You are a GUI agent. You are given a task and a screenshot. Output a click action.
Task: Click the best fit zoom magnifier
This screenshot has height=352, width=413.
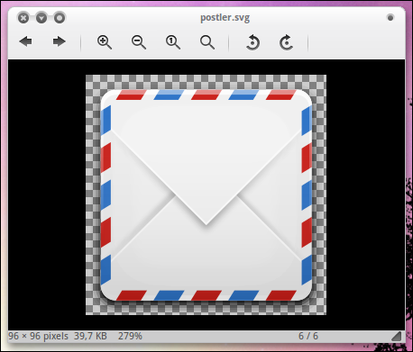click(x=207, y=42)
